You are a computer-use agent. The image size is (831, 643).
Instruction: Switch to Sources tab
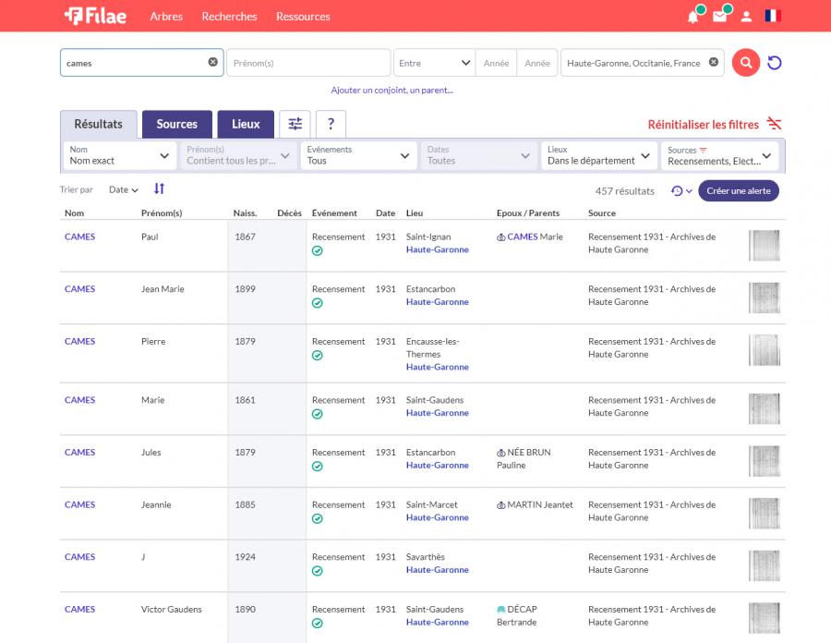coord(177,124)
